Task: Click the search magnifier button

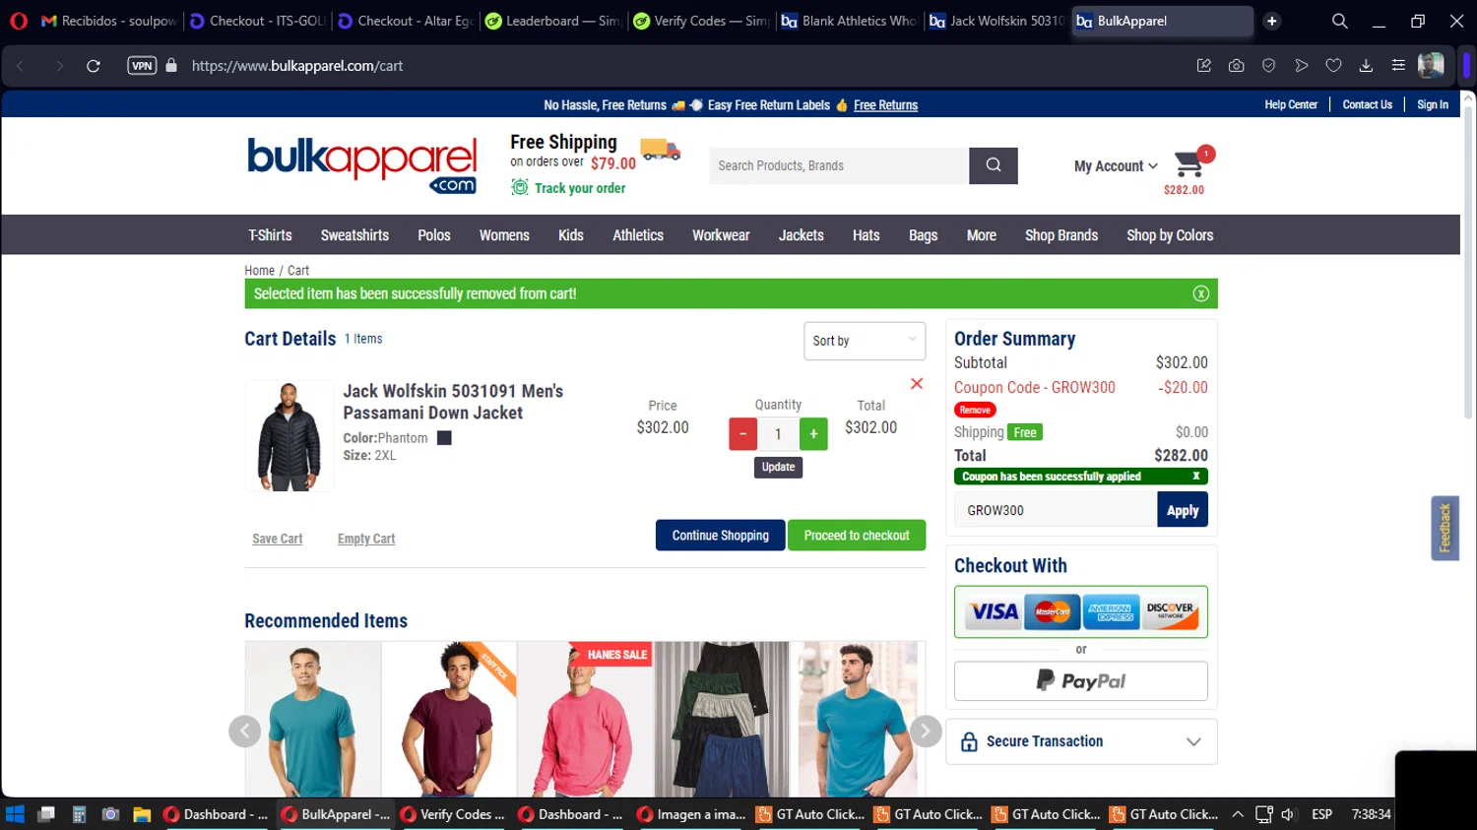Action: coord(993,165)
